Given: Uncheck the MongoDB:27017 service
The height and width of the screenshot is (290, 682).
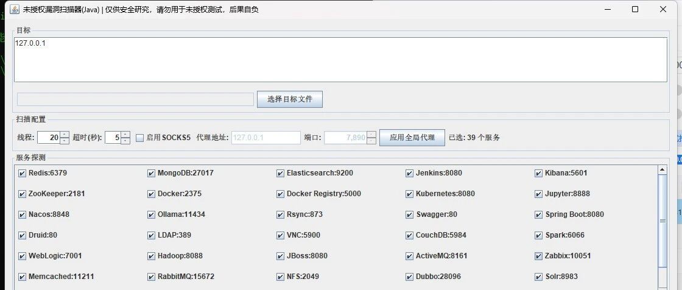Looking at the screenshot, I should point(152,173).
